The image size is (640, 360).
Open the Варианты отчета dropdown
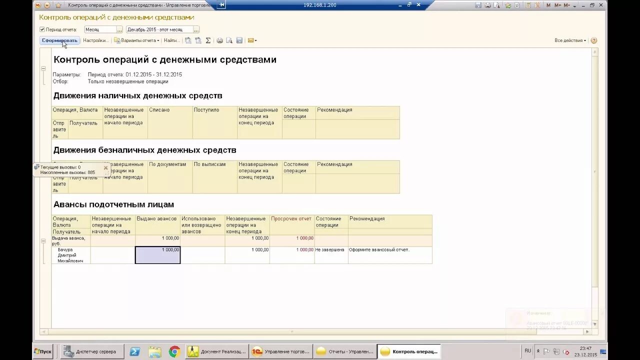(136, 40)
